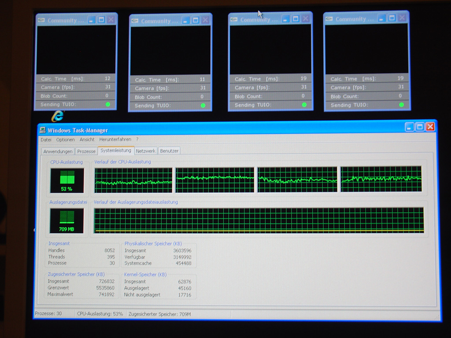
Task: Click the black camera view in the Calc. Time 12 window
Action: (76, 49)
